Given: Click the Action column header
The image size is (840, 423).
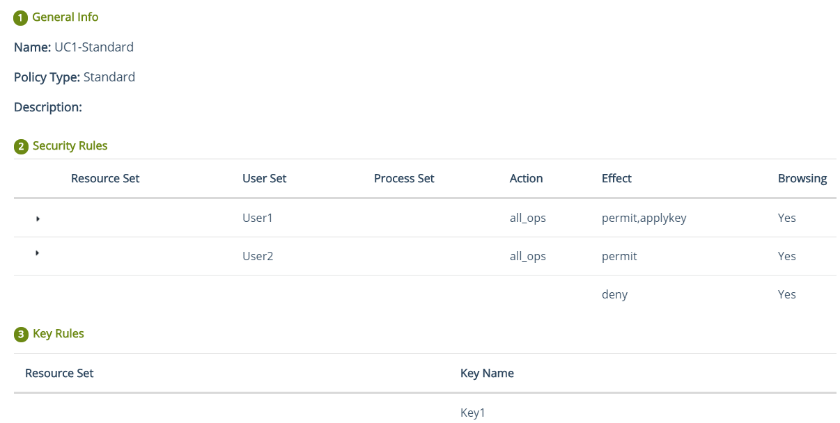Looking at the screenshot, I should [x=526, y=179].
